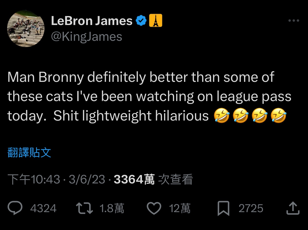Click the 1.8萬 reposts count
The image size is (308, 230).
point(112,209)
